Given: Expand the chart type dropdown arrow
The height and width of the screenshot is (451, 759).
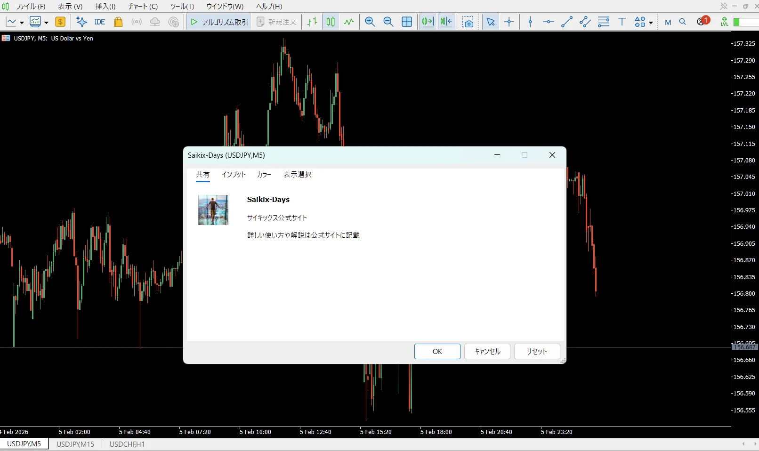Looking at the screenshot, I should click(22, 23).
